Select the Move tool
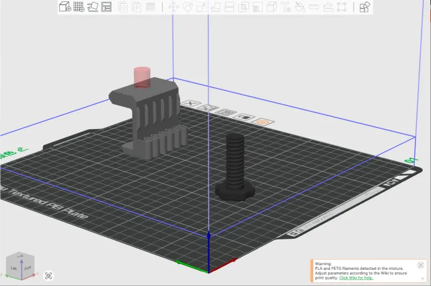Screen dimensions: 431x286 click(x=174, y=7)
